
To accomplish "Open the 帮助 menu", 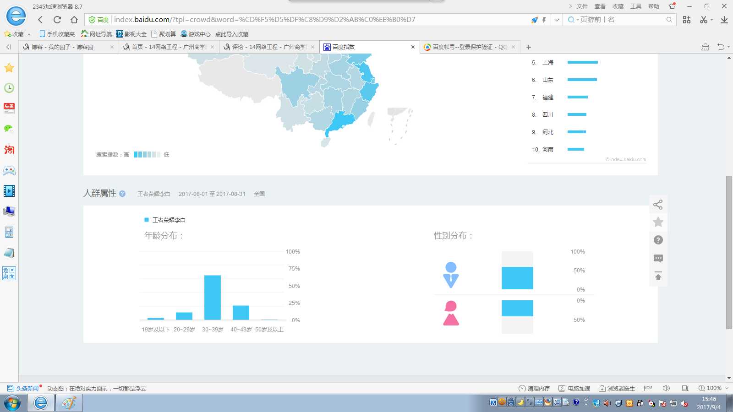I will tap(654, 6).
